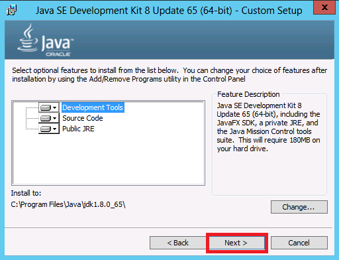
Task: Cancel the Java installation
Action: (x=299, y=243)
